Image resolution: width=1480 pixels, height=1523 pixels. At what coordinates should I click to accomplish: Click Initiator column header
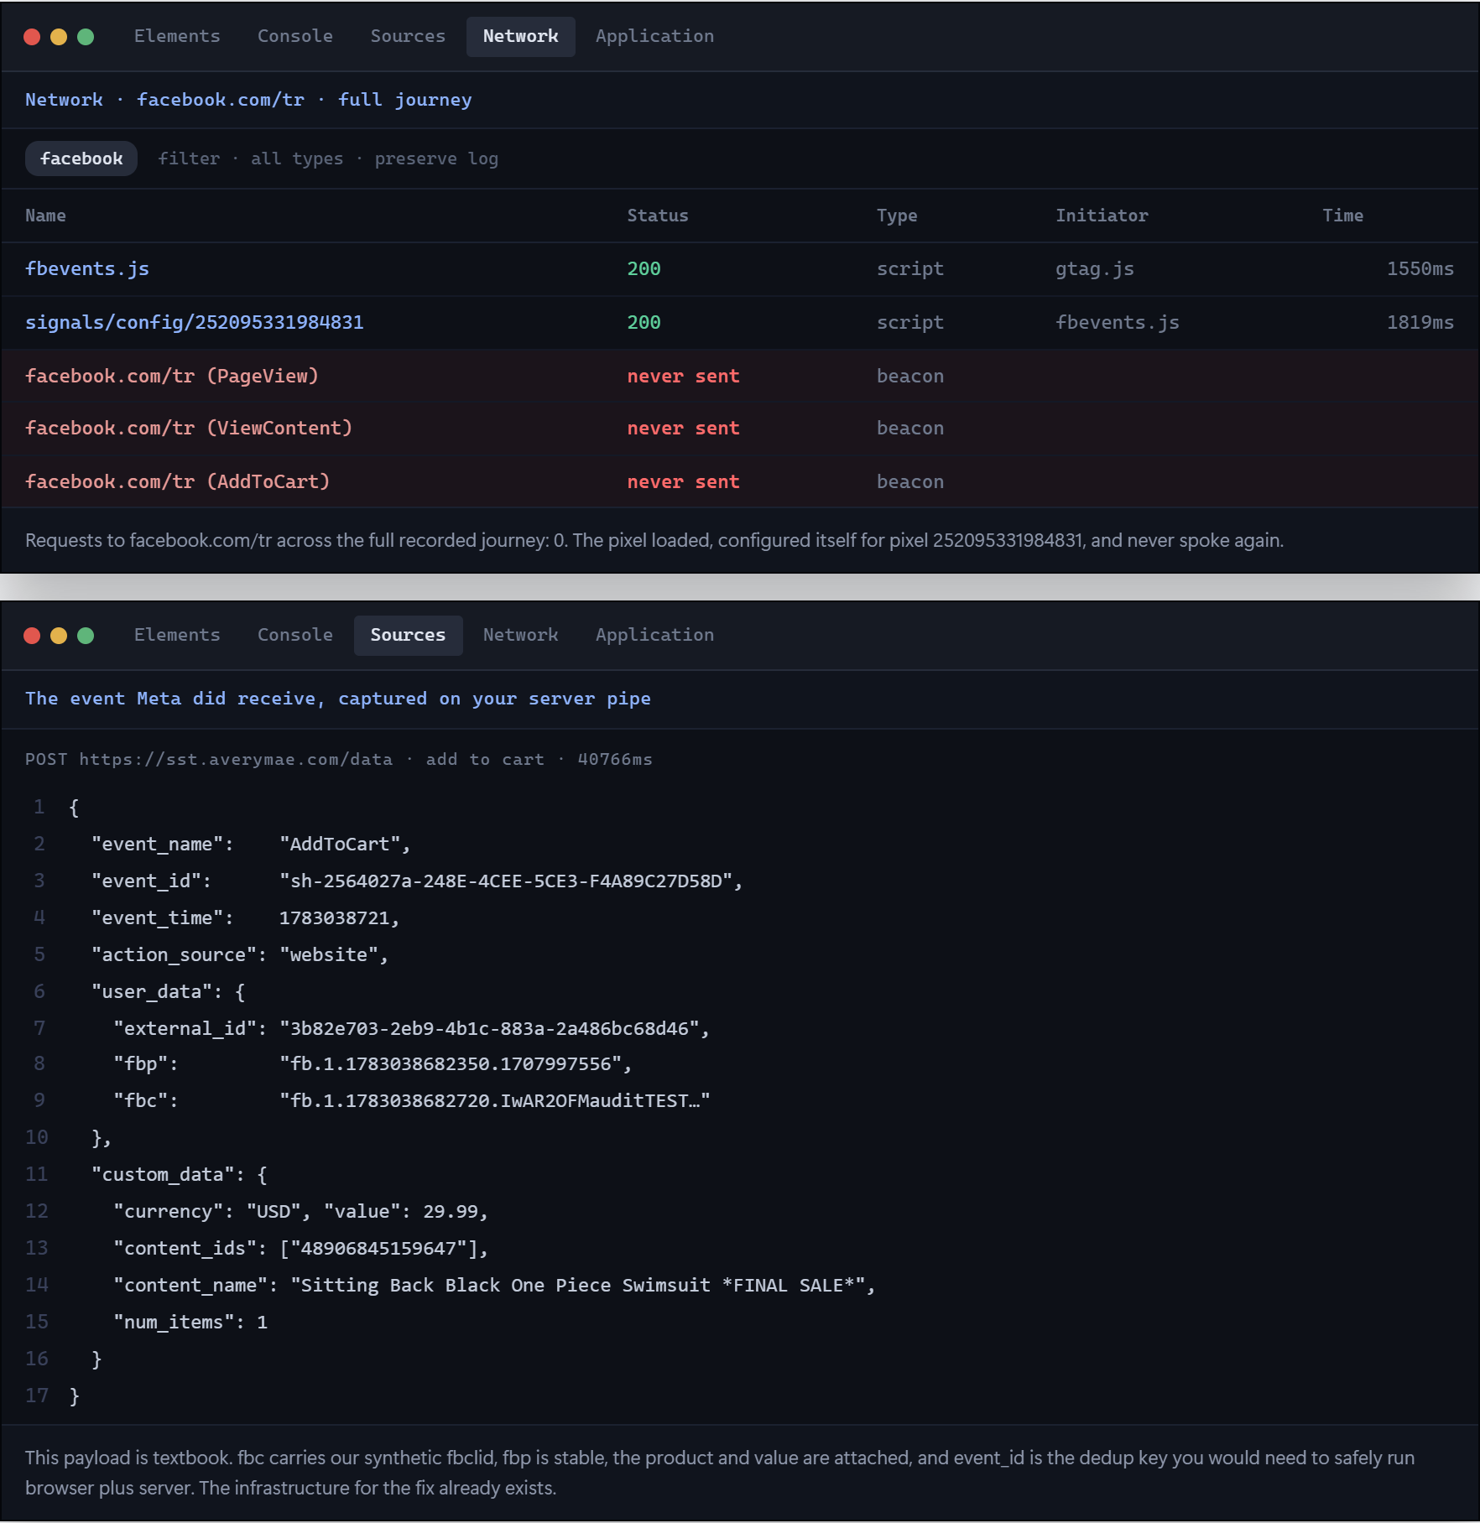click(x=1102, y=216)
